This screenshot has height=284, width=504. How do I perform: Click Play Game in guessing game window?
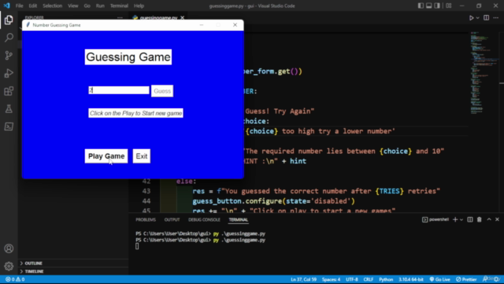[x=106, y=156]
